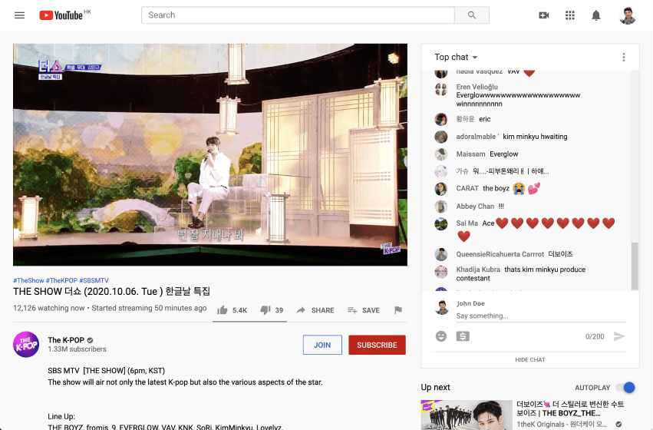Open Super Chat dollar icon
The image size is (653, 430).
pos(463,336)
